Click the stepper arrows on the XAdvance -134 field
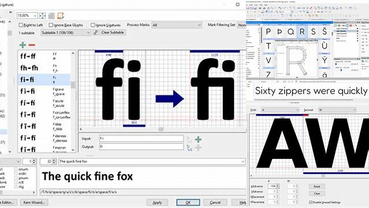This screenshot has width=369, height=208. (278, 186)
